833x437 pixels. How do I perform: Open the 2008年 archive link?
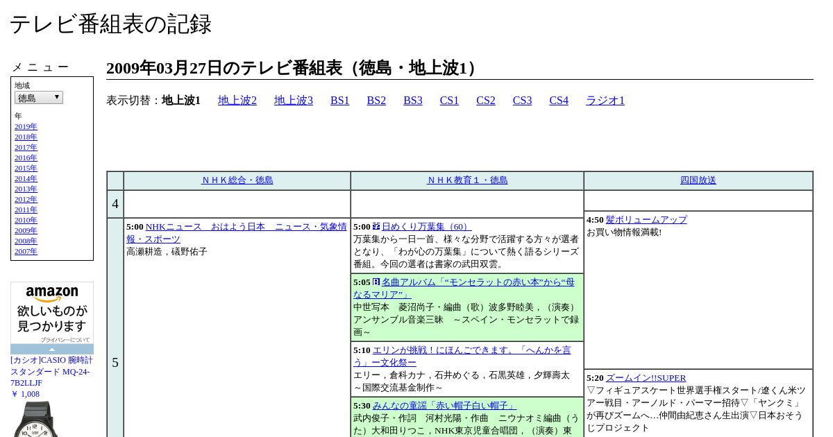point(26,241)
